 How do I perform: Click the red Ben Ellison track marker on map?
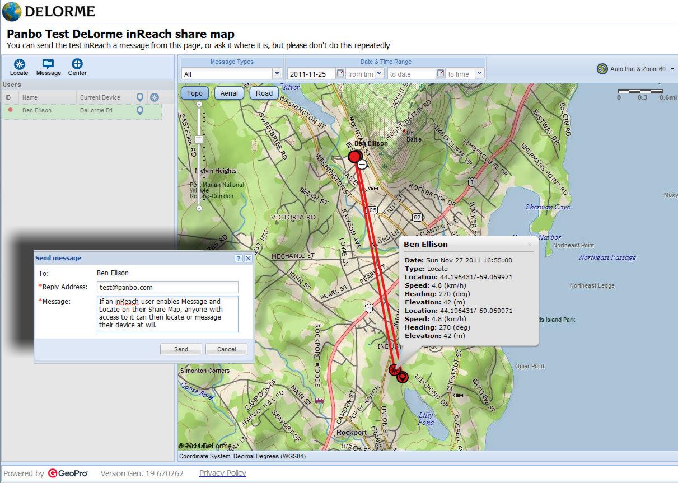(354, 156)
